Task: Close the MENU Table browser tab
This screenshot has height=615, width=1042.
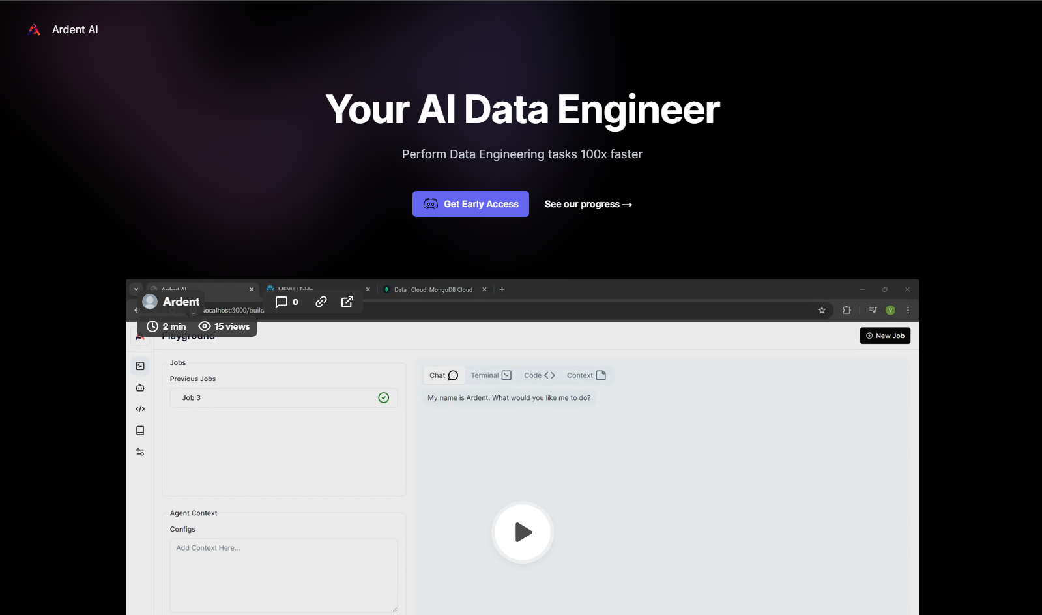Action: point(368,290)
